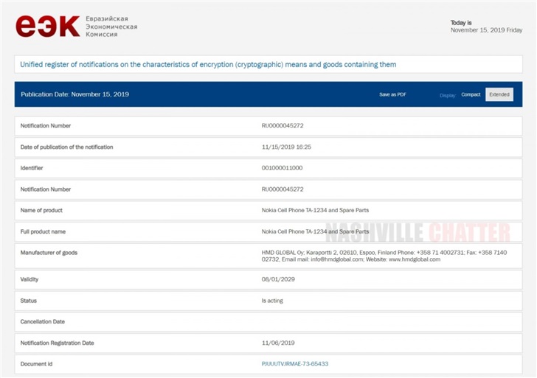Click the Notification Registration Date value 11/06/2019
The height and width of the screenshot is (378, 537).
(x=278, y=343)
